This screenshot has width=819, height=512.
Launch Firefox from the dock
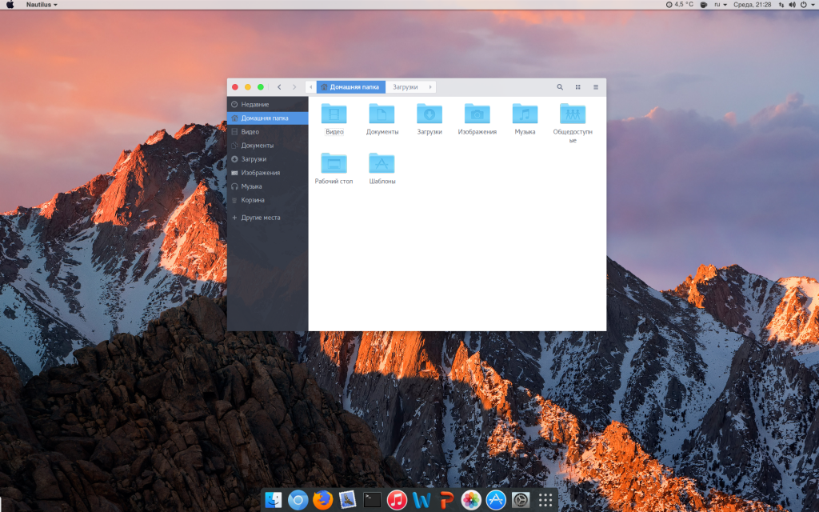323,500
